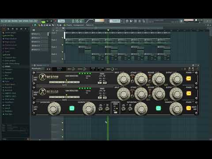Click the top-row Output knob on Xtressor
Viewport: 212px width, 159px height.
(x=176, y=79)
